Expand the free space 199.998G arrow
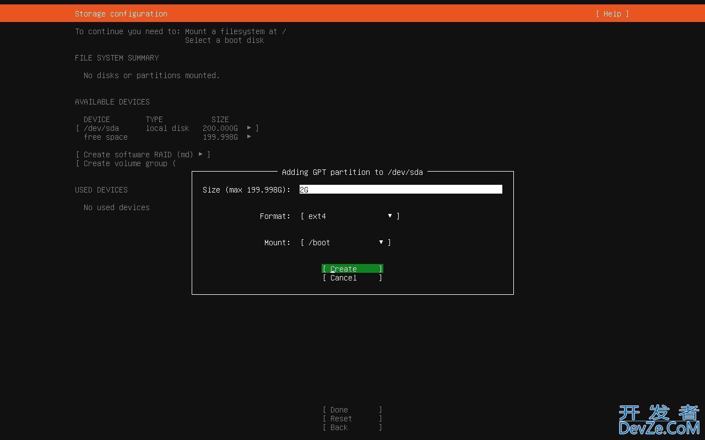This screenshot has width=705, height=440. tap(249, 137)
